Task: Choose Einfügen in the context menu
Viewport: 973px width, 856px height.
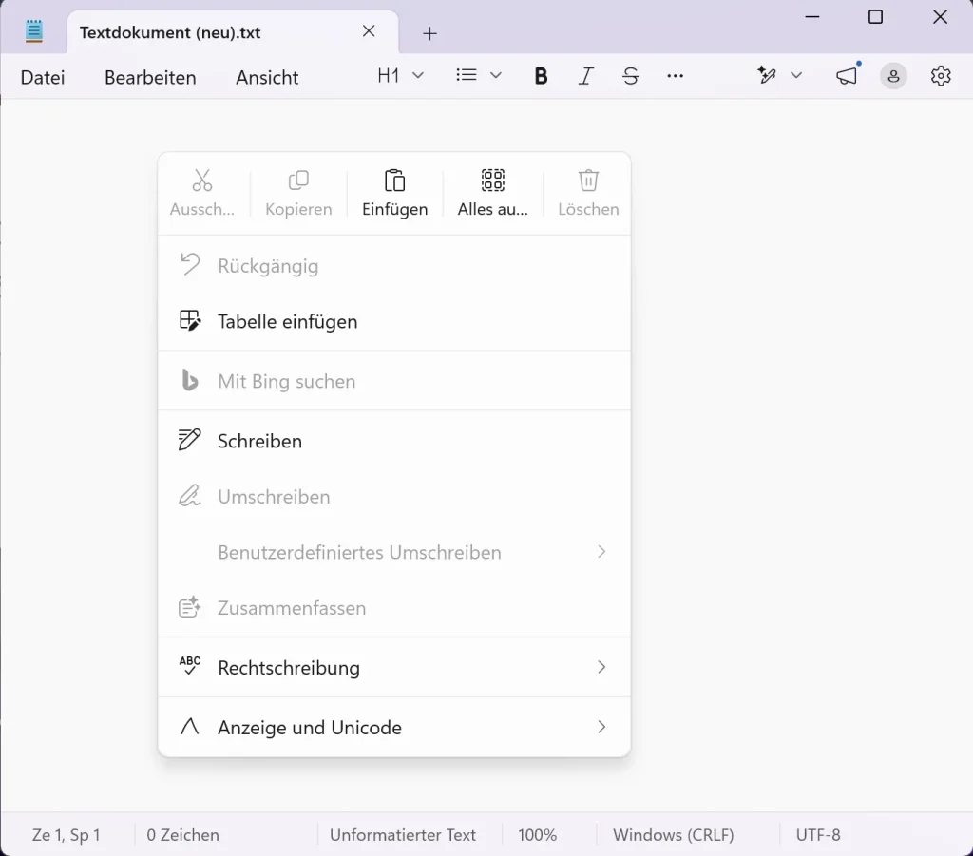Action: click(x=394, y=193)
